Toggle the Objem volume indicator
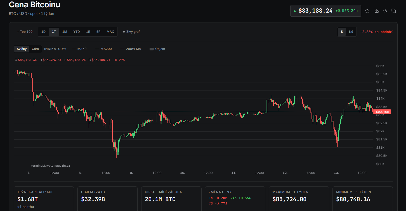This screenshot has height=211, width=406. (157, 49)
